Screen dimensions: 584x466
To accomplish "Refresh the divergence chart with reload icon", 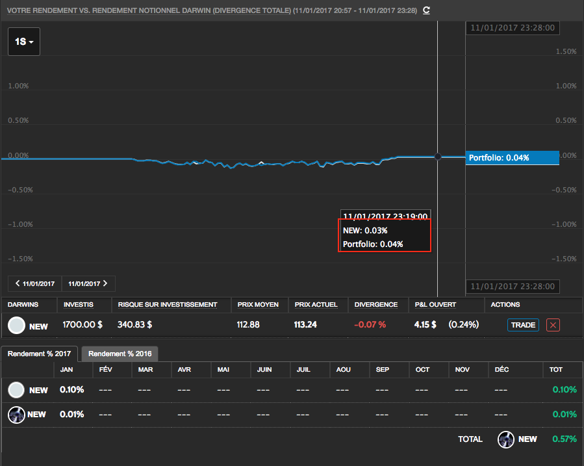I will 426,10.
